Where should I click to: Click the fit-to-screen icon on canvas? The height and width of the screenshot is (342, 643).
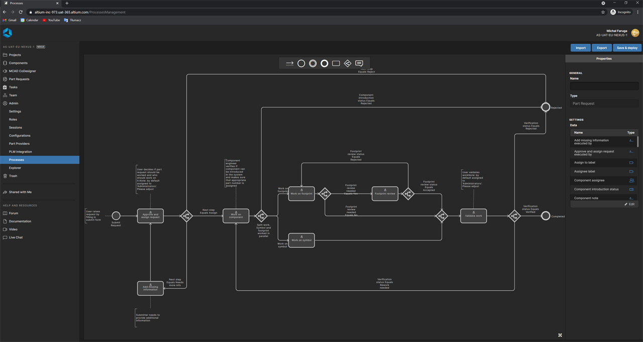pyautogui.click(x=560, y=335)
